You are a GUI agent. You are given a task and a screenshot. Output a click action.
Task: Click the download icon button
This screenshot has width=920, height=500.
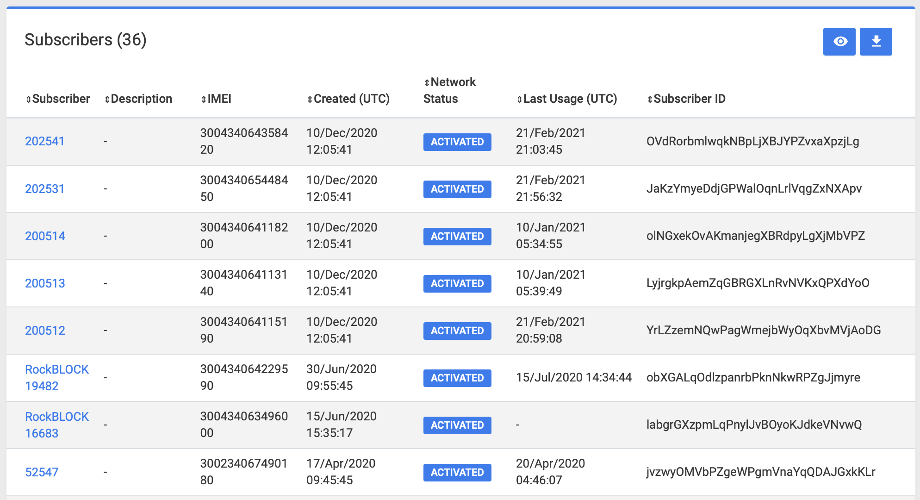(x=876, y=42)
